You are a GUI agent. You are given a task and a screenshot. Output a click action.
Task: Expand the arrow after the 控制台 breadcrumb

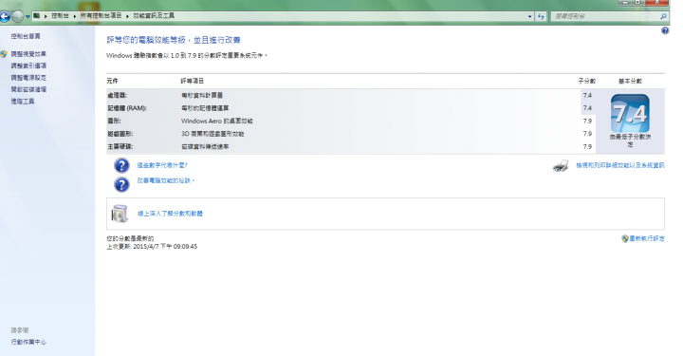tap(75, 16)
